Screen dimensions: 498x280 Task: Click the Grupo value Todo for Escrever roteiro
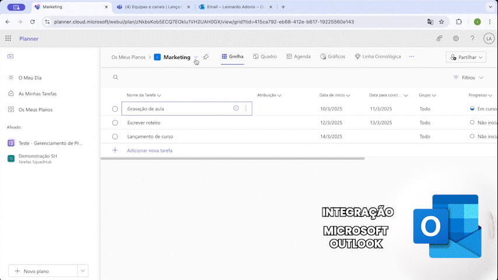pos(425,123)
